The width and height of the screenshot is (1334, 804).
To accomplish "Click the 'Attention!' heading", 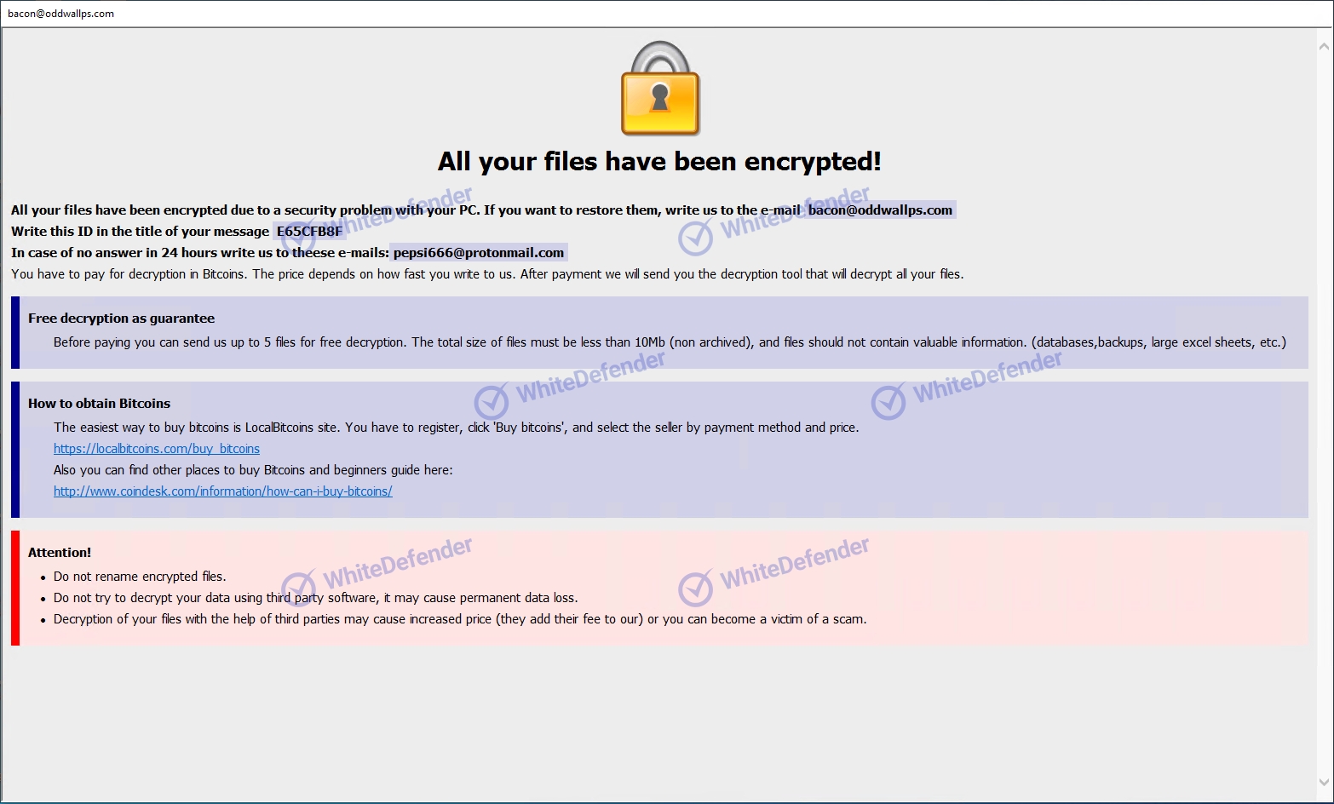I will pyautogui.click(x=60, y=553).
